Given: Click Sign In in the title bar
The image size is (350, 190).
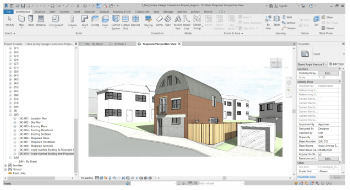Looking at the screenshot, I should tap(281, 6).
